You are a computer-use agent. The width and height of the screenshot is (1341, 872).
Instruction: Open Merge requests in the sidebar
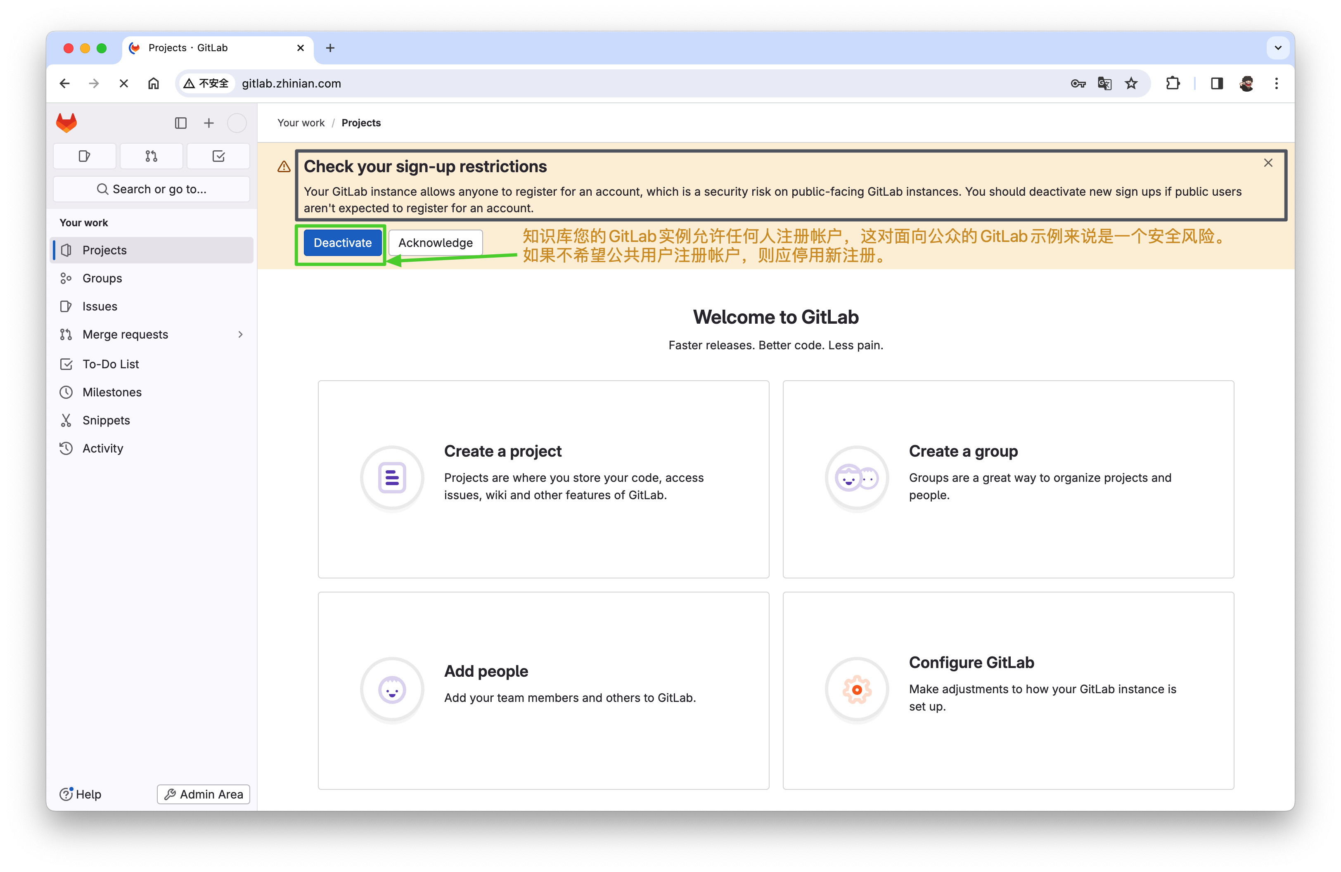[151, 334]
